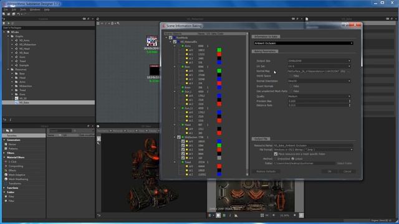
Task: Click the undo arrow in the main toolbar
Action: click(x=19, y=14)
